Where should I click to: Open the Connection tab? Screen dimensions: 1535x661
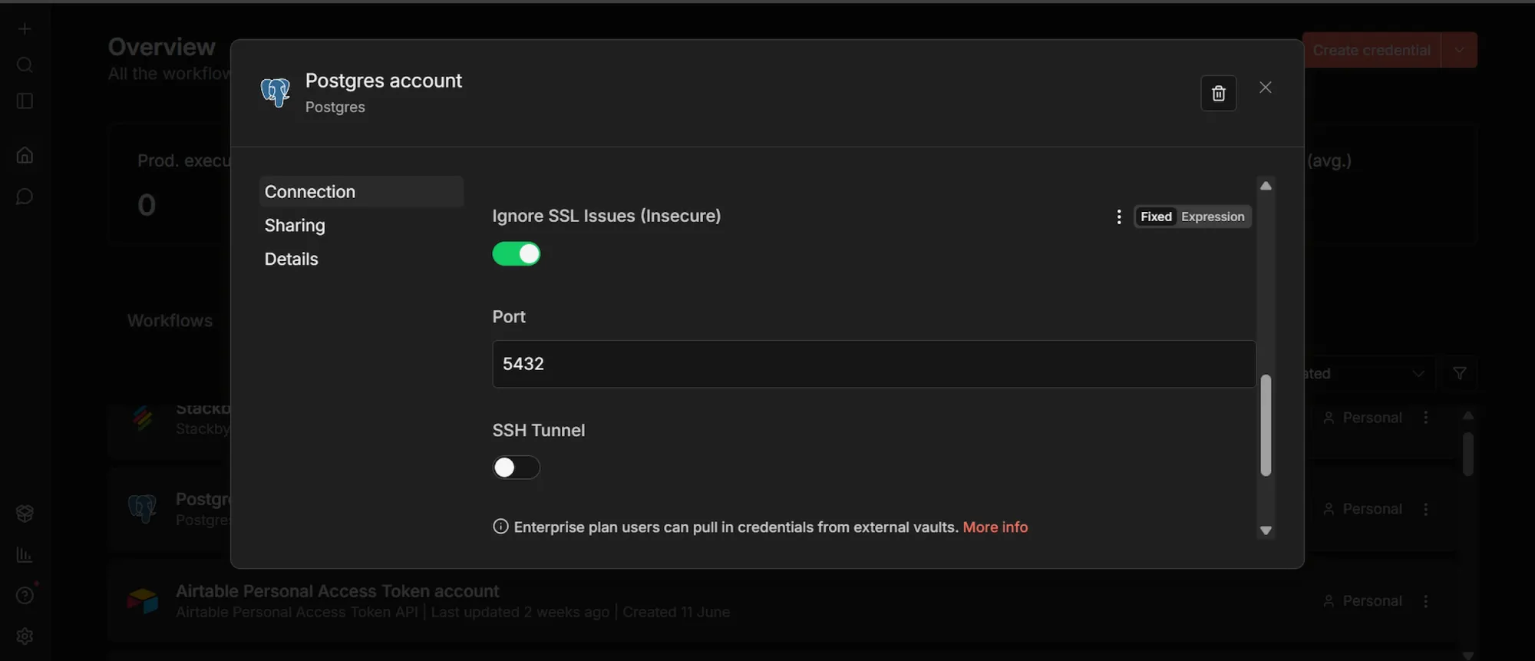click(361, 192)
